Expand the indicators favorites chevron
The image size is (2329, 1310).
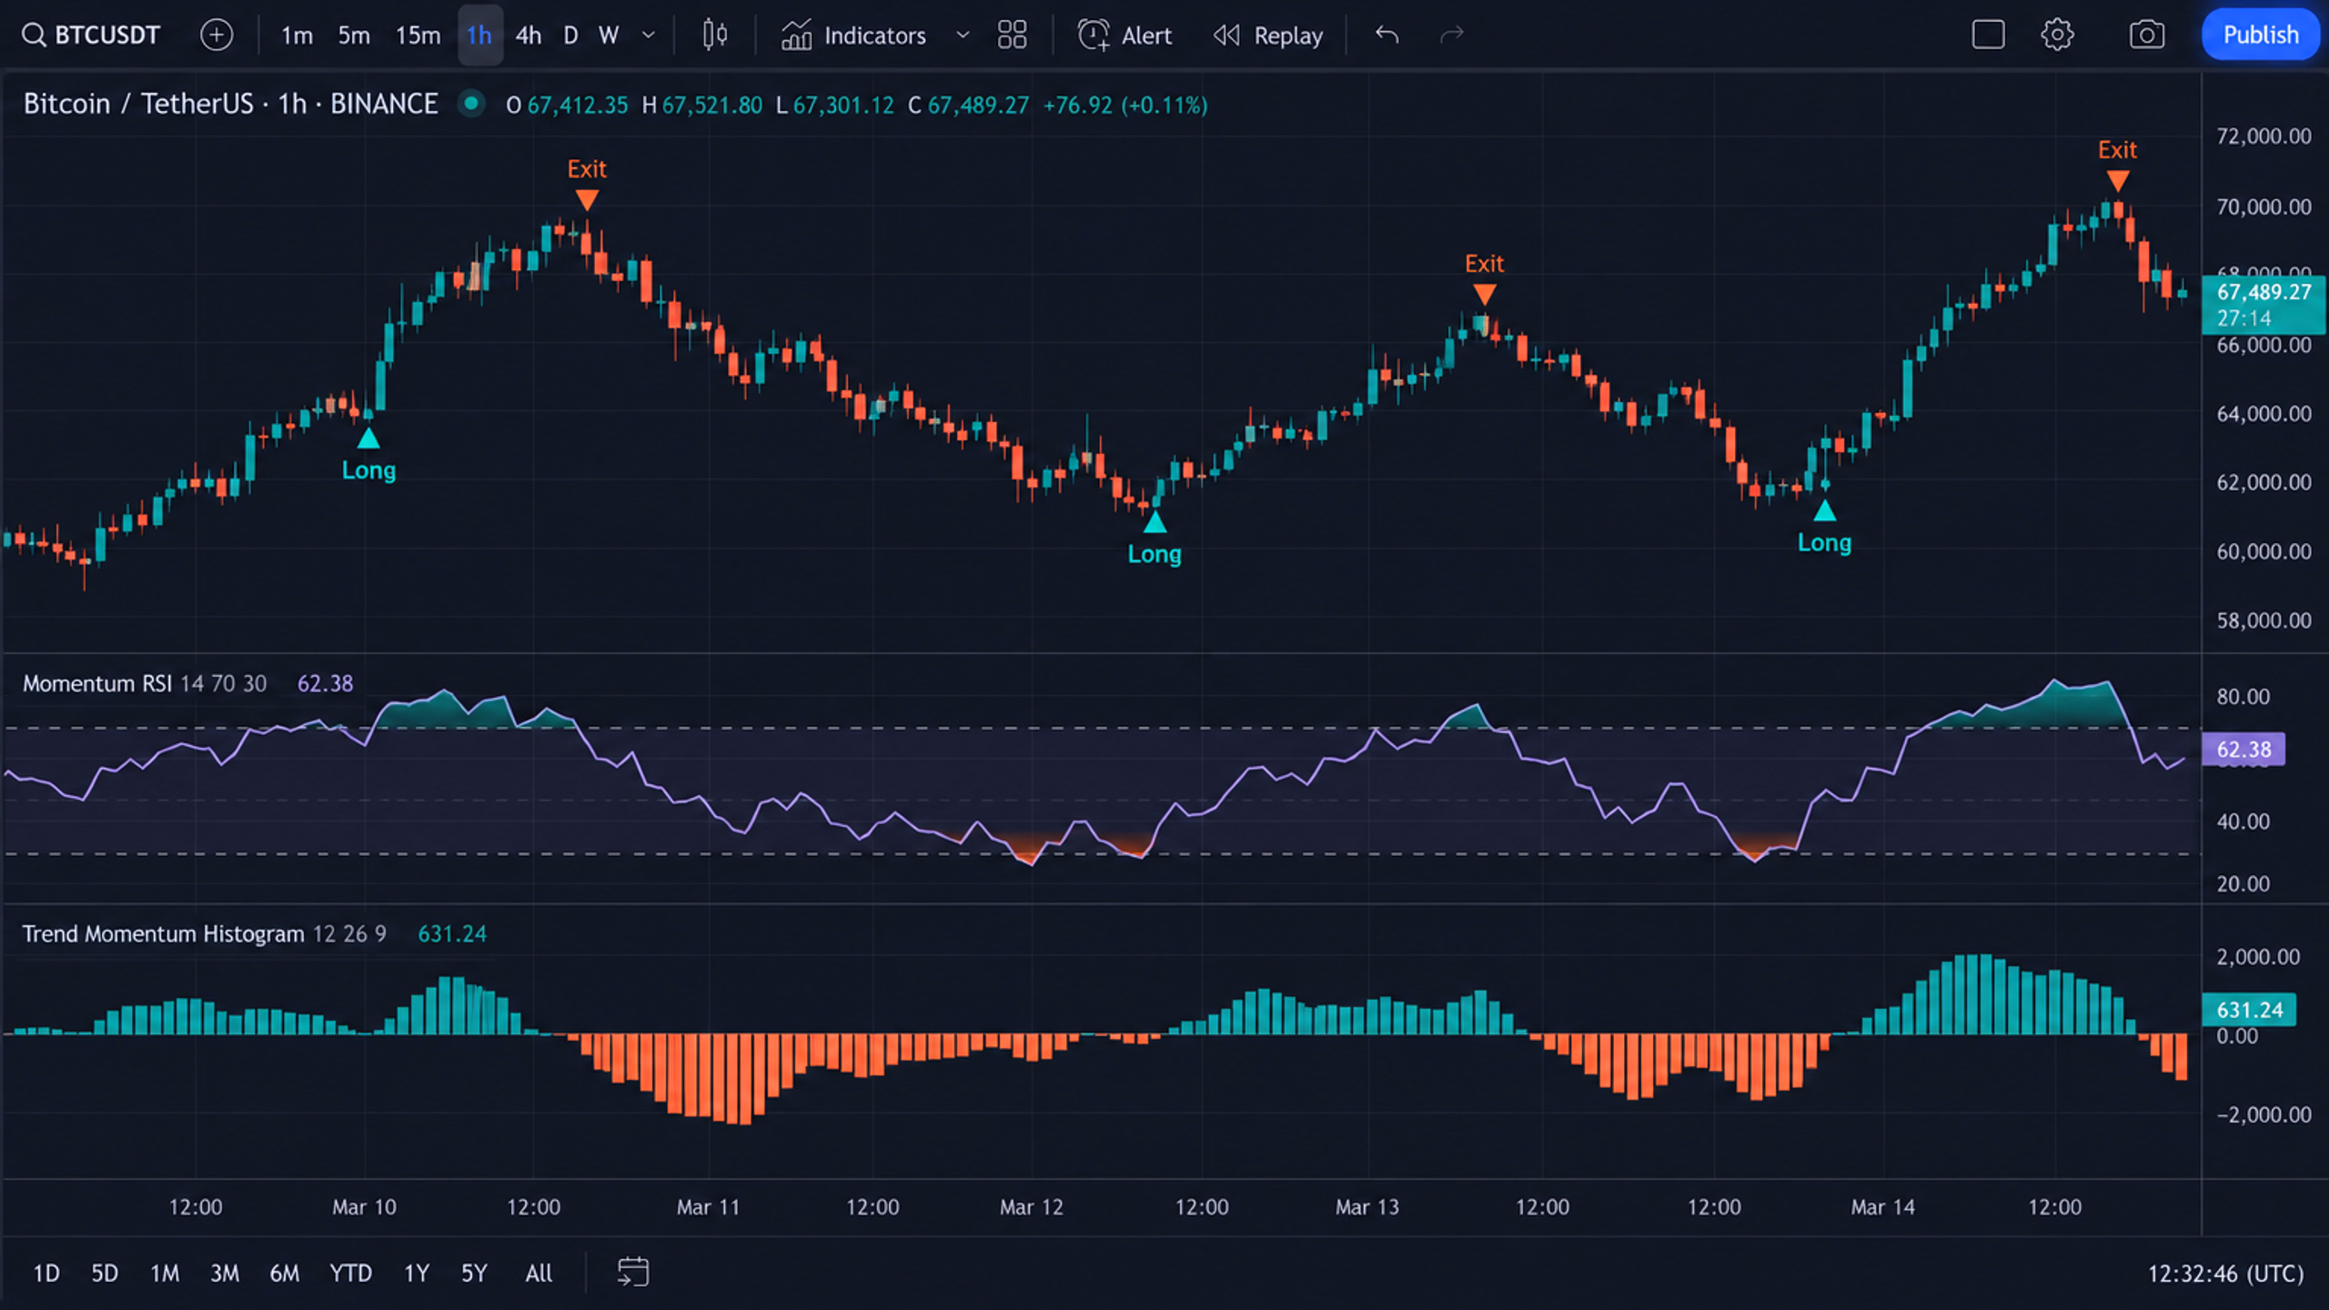[963, 35]
